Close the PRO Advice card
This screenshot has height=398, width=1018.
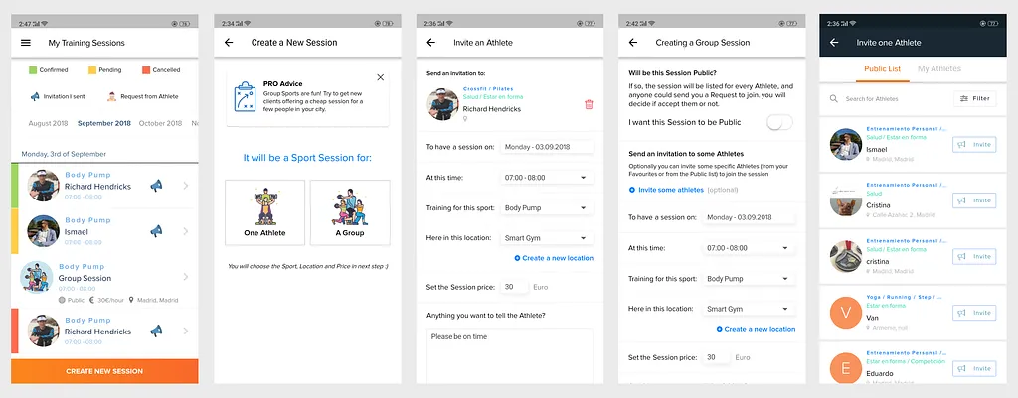[x=381, y=77]
